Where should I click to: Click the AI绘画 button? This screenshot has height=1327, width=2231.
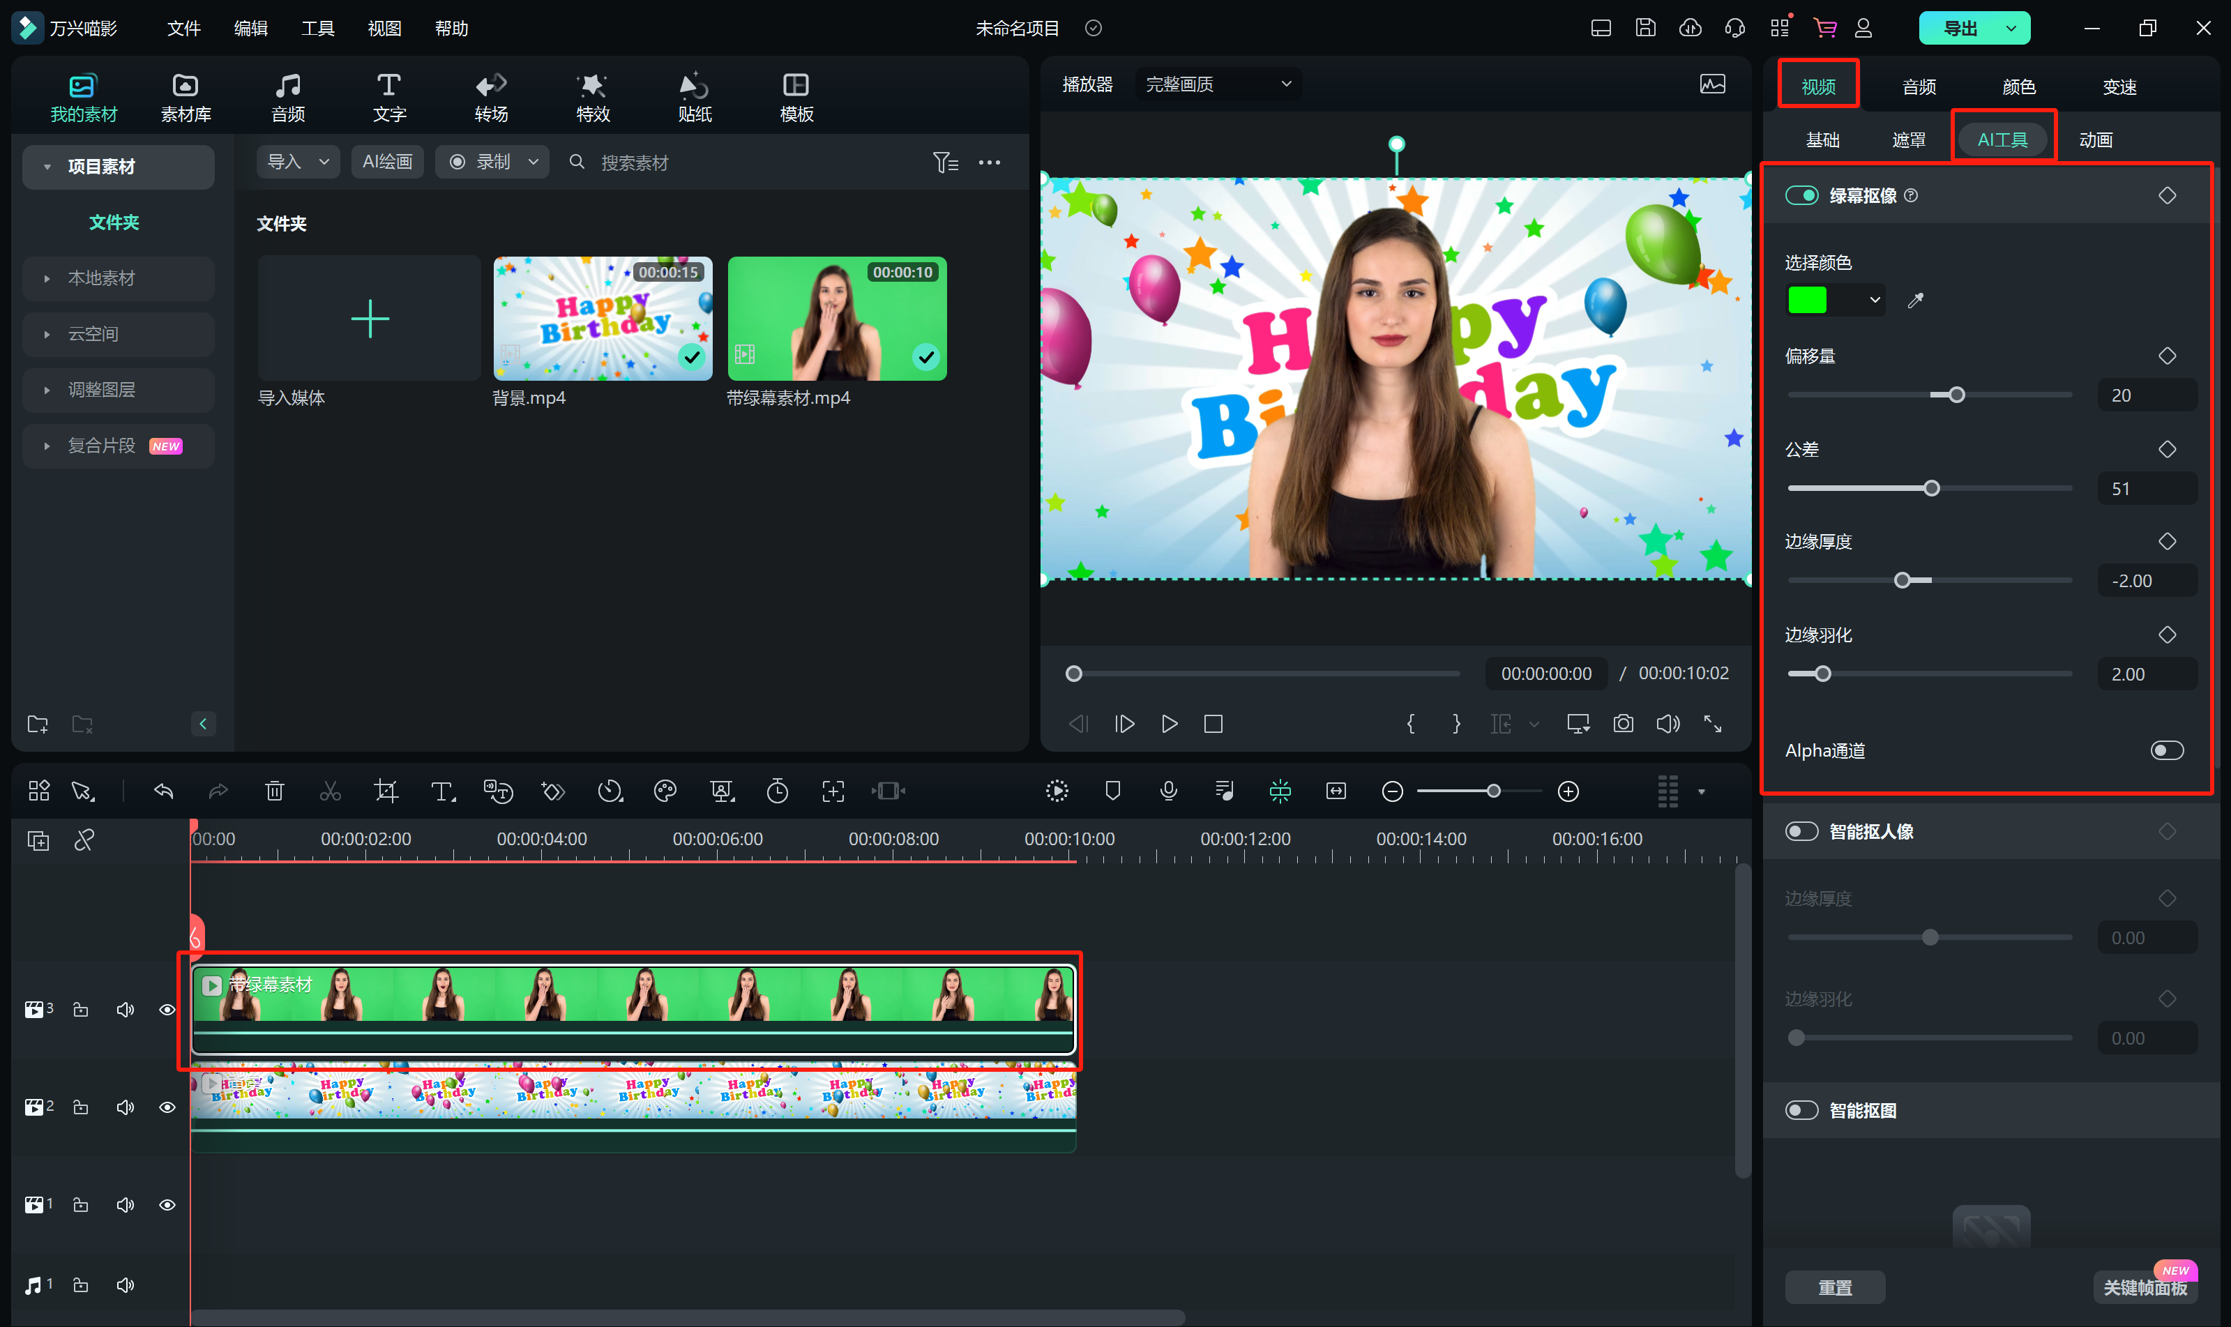tap(386, 162)
